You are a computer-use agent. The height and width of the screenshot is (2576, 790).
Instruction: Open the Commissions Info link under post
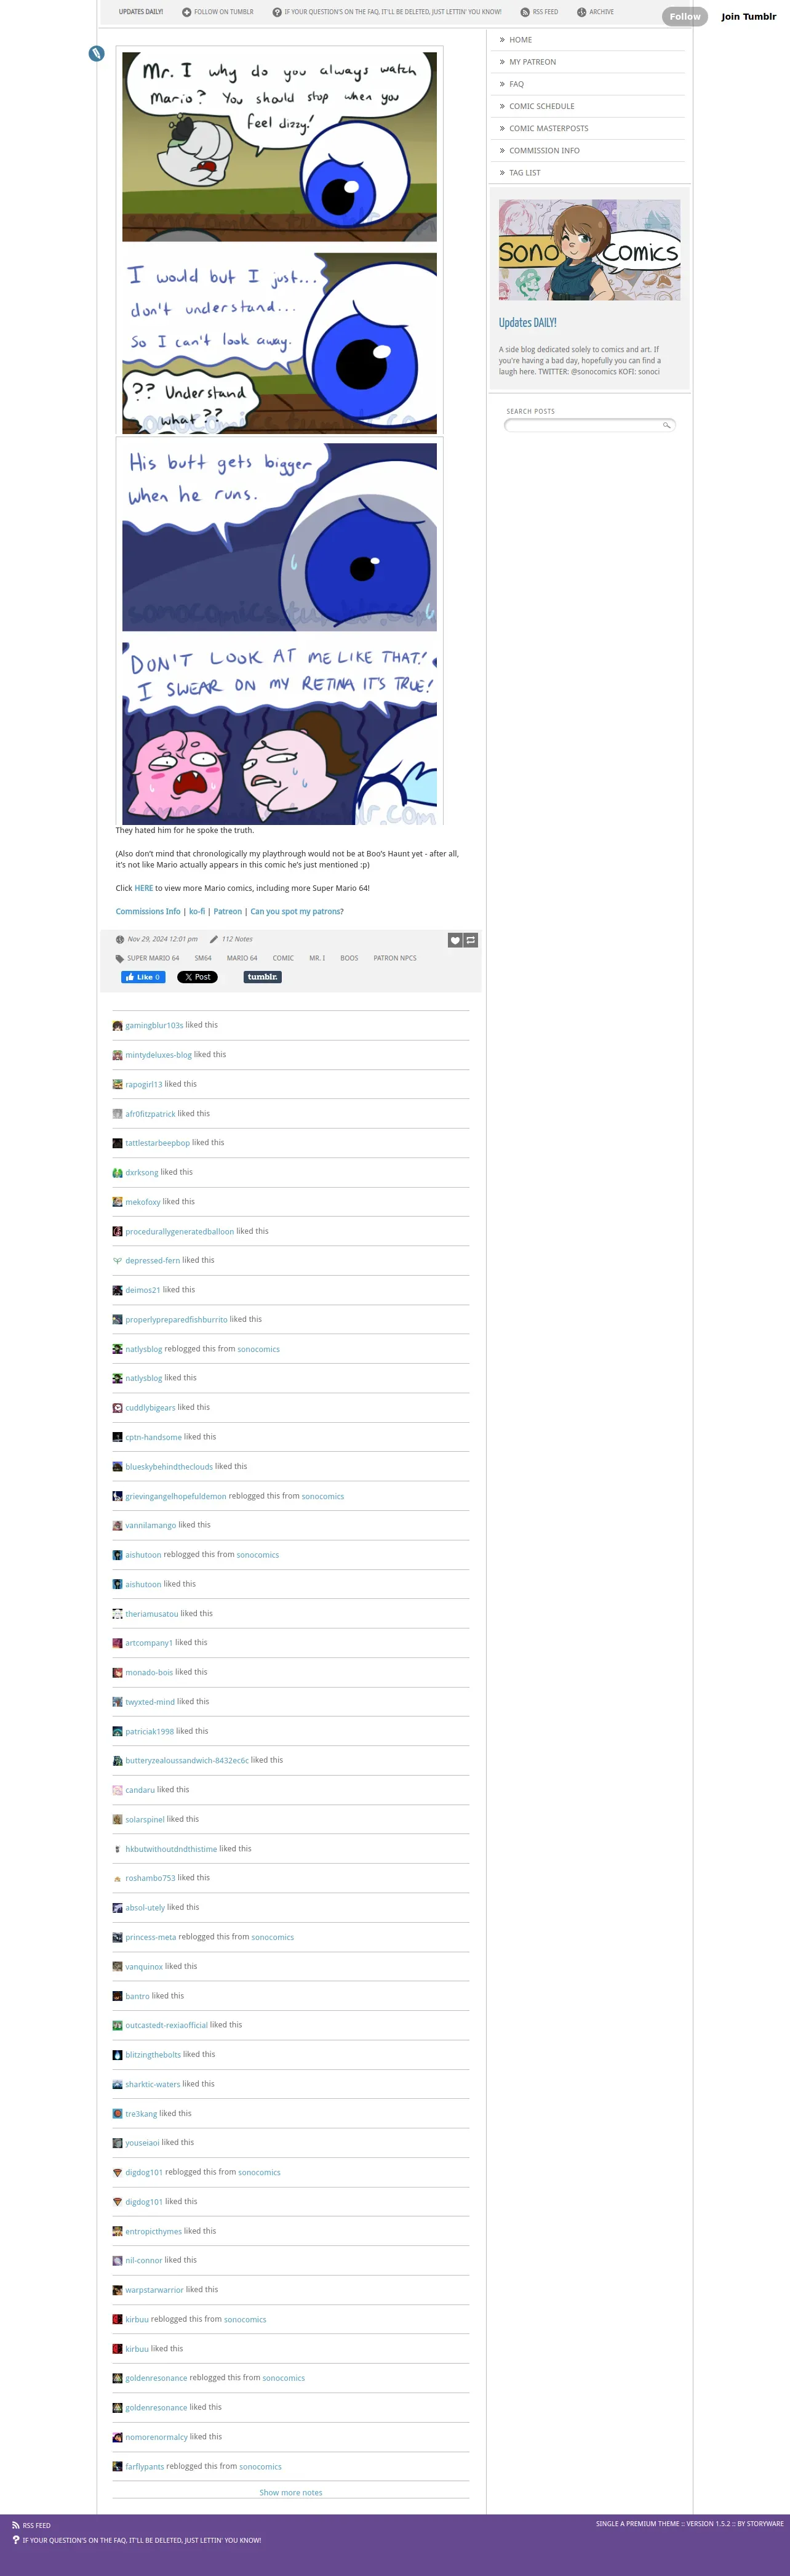(x=148, y=911)
